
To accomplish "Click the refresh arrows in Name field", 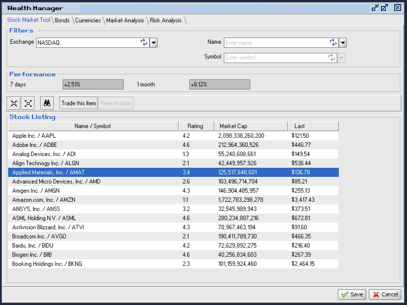I will 333,43.
